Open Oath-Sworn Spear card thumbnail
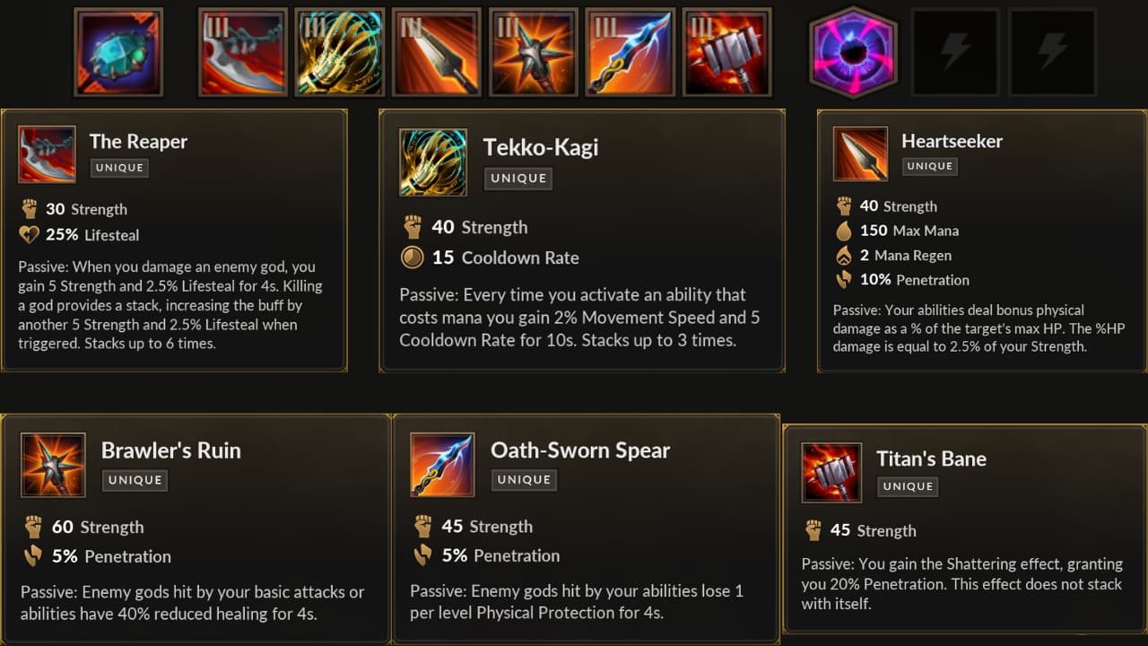This screenshot has width=1148, height=646. pos(442,465)
